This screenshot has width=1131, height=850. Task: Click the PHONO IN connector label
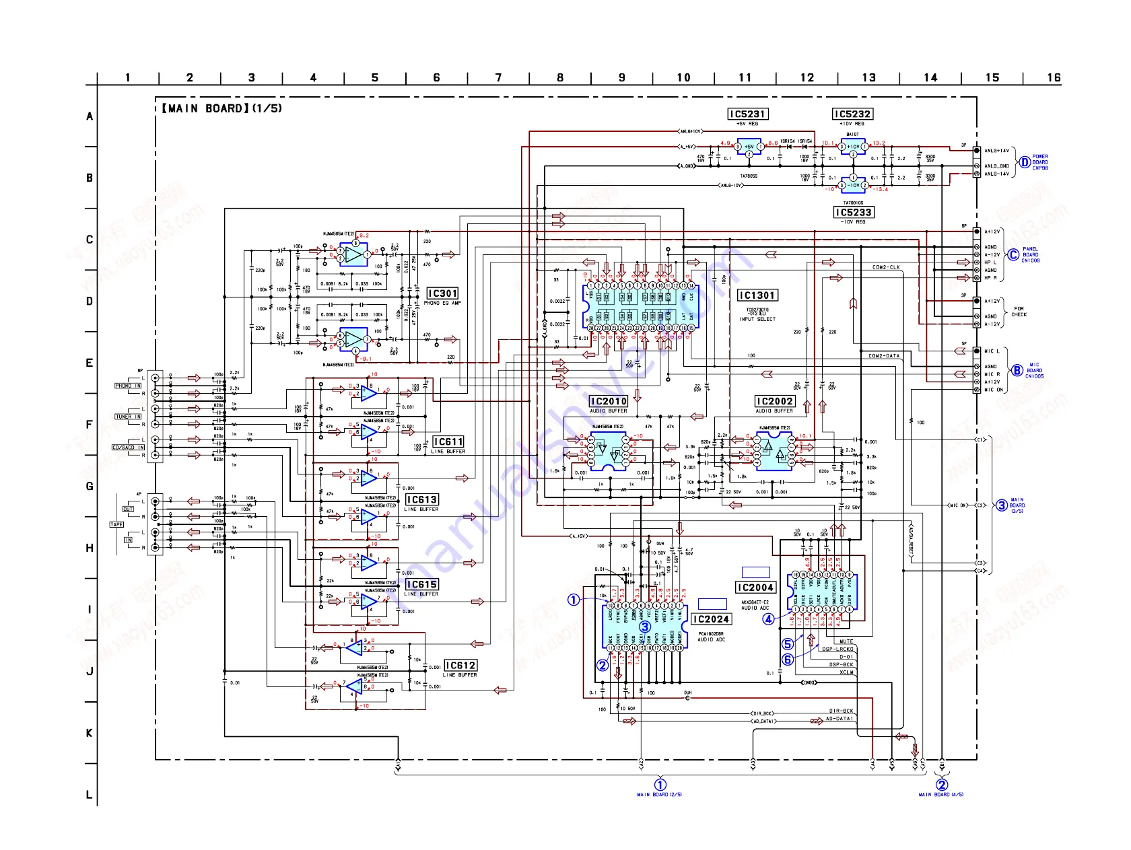(128, 386)
